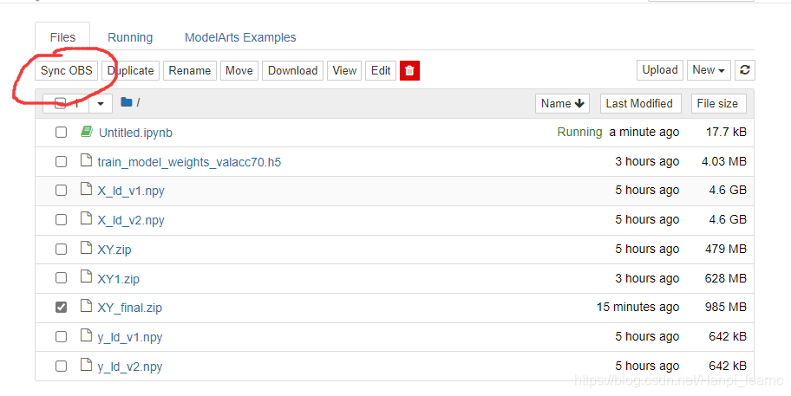Click the file icon beside XY.zip
This screenshot has width=791, height=396.
86,248
